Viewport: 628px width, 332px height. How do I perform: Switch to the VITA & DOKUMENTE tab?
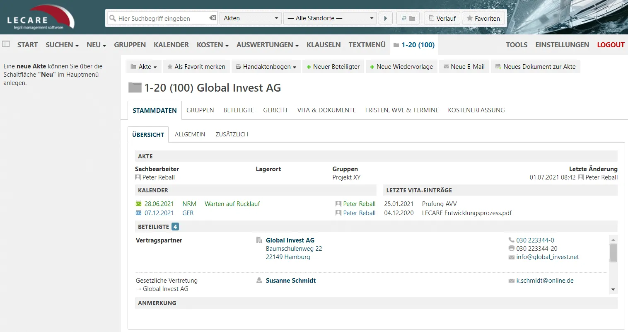click(x=326, y=110)
